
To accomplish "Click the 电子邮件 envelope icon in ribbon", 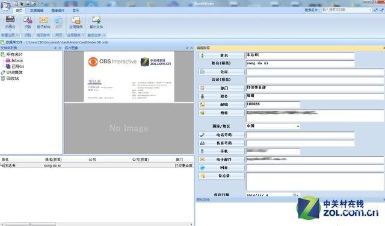I will [x=43, y=22].
